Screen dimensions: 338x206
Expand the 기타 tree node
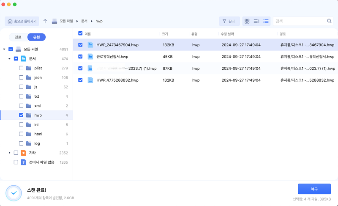(x=9, y=153)
